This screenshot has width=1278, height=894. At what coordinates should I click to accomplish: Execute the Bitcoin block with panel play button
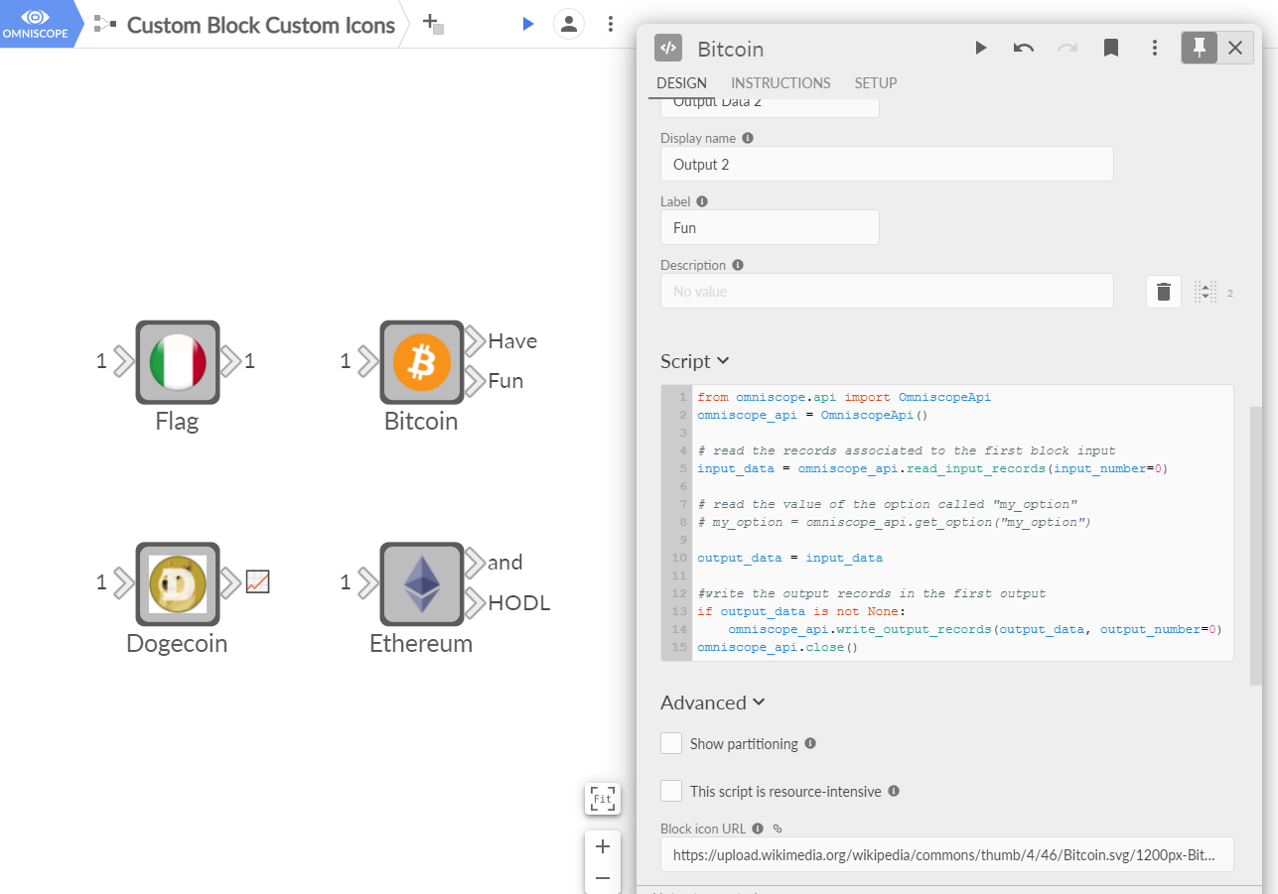pos(981,48)
